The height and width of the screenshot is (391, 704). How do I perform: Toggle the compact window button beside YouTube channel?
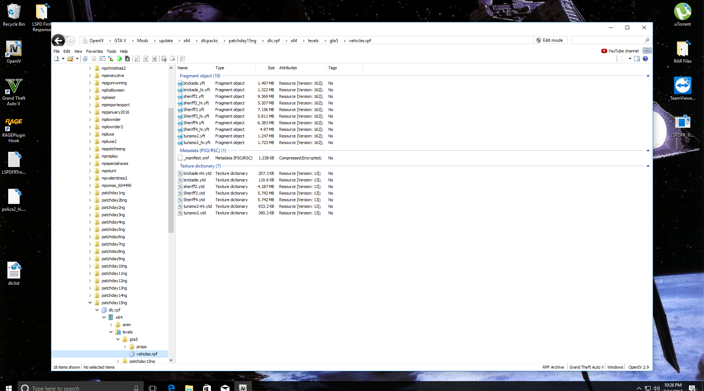[x=647, y=51]
